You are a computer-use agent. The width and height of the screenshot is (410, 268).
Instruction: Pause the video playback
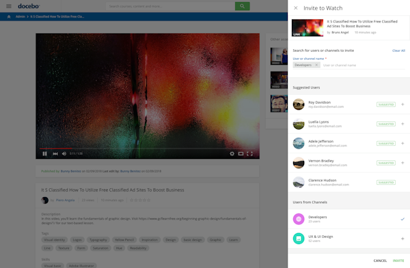(x=44, y=153)
